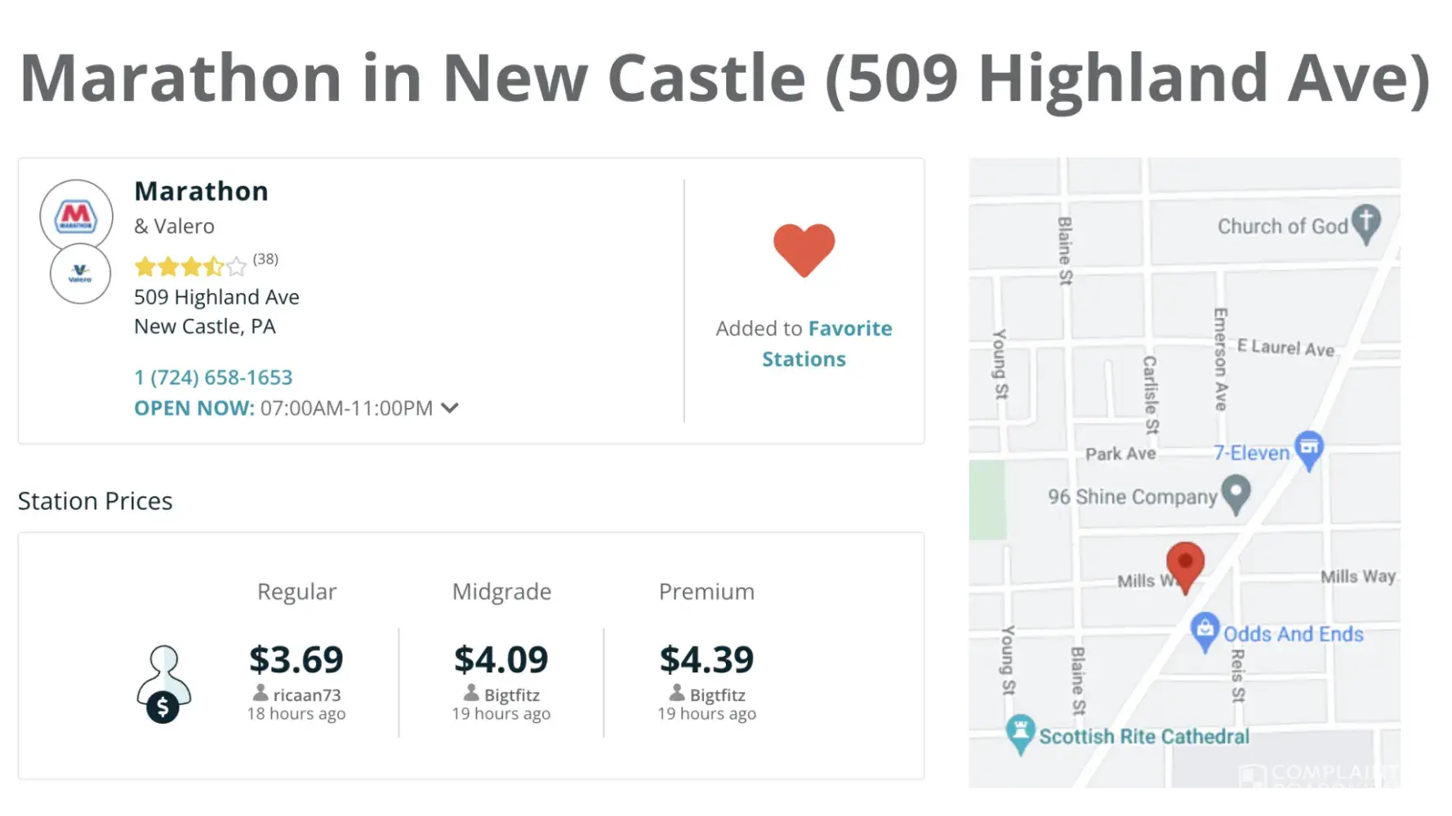Click the Regular $3.69 price
Viewport: 1452px width, 816px height.
click(x=296, y=659)
